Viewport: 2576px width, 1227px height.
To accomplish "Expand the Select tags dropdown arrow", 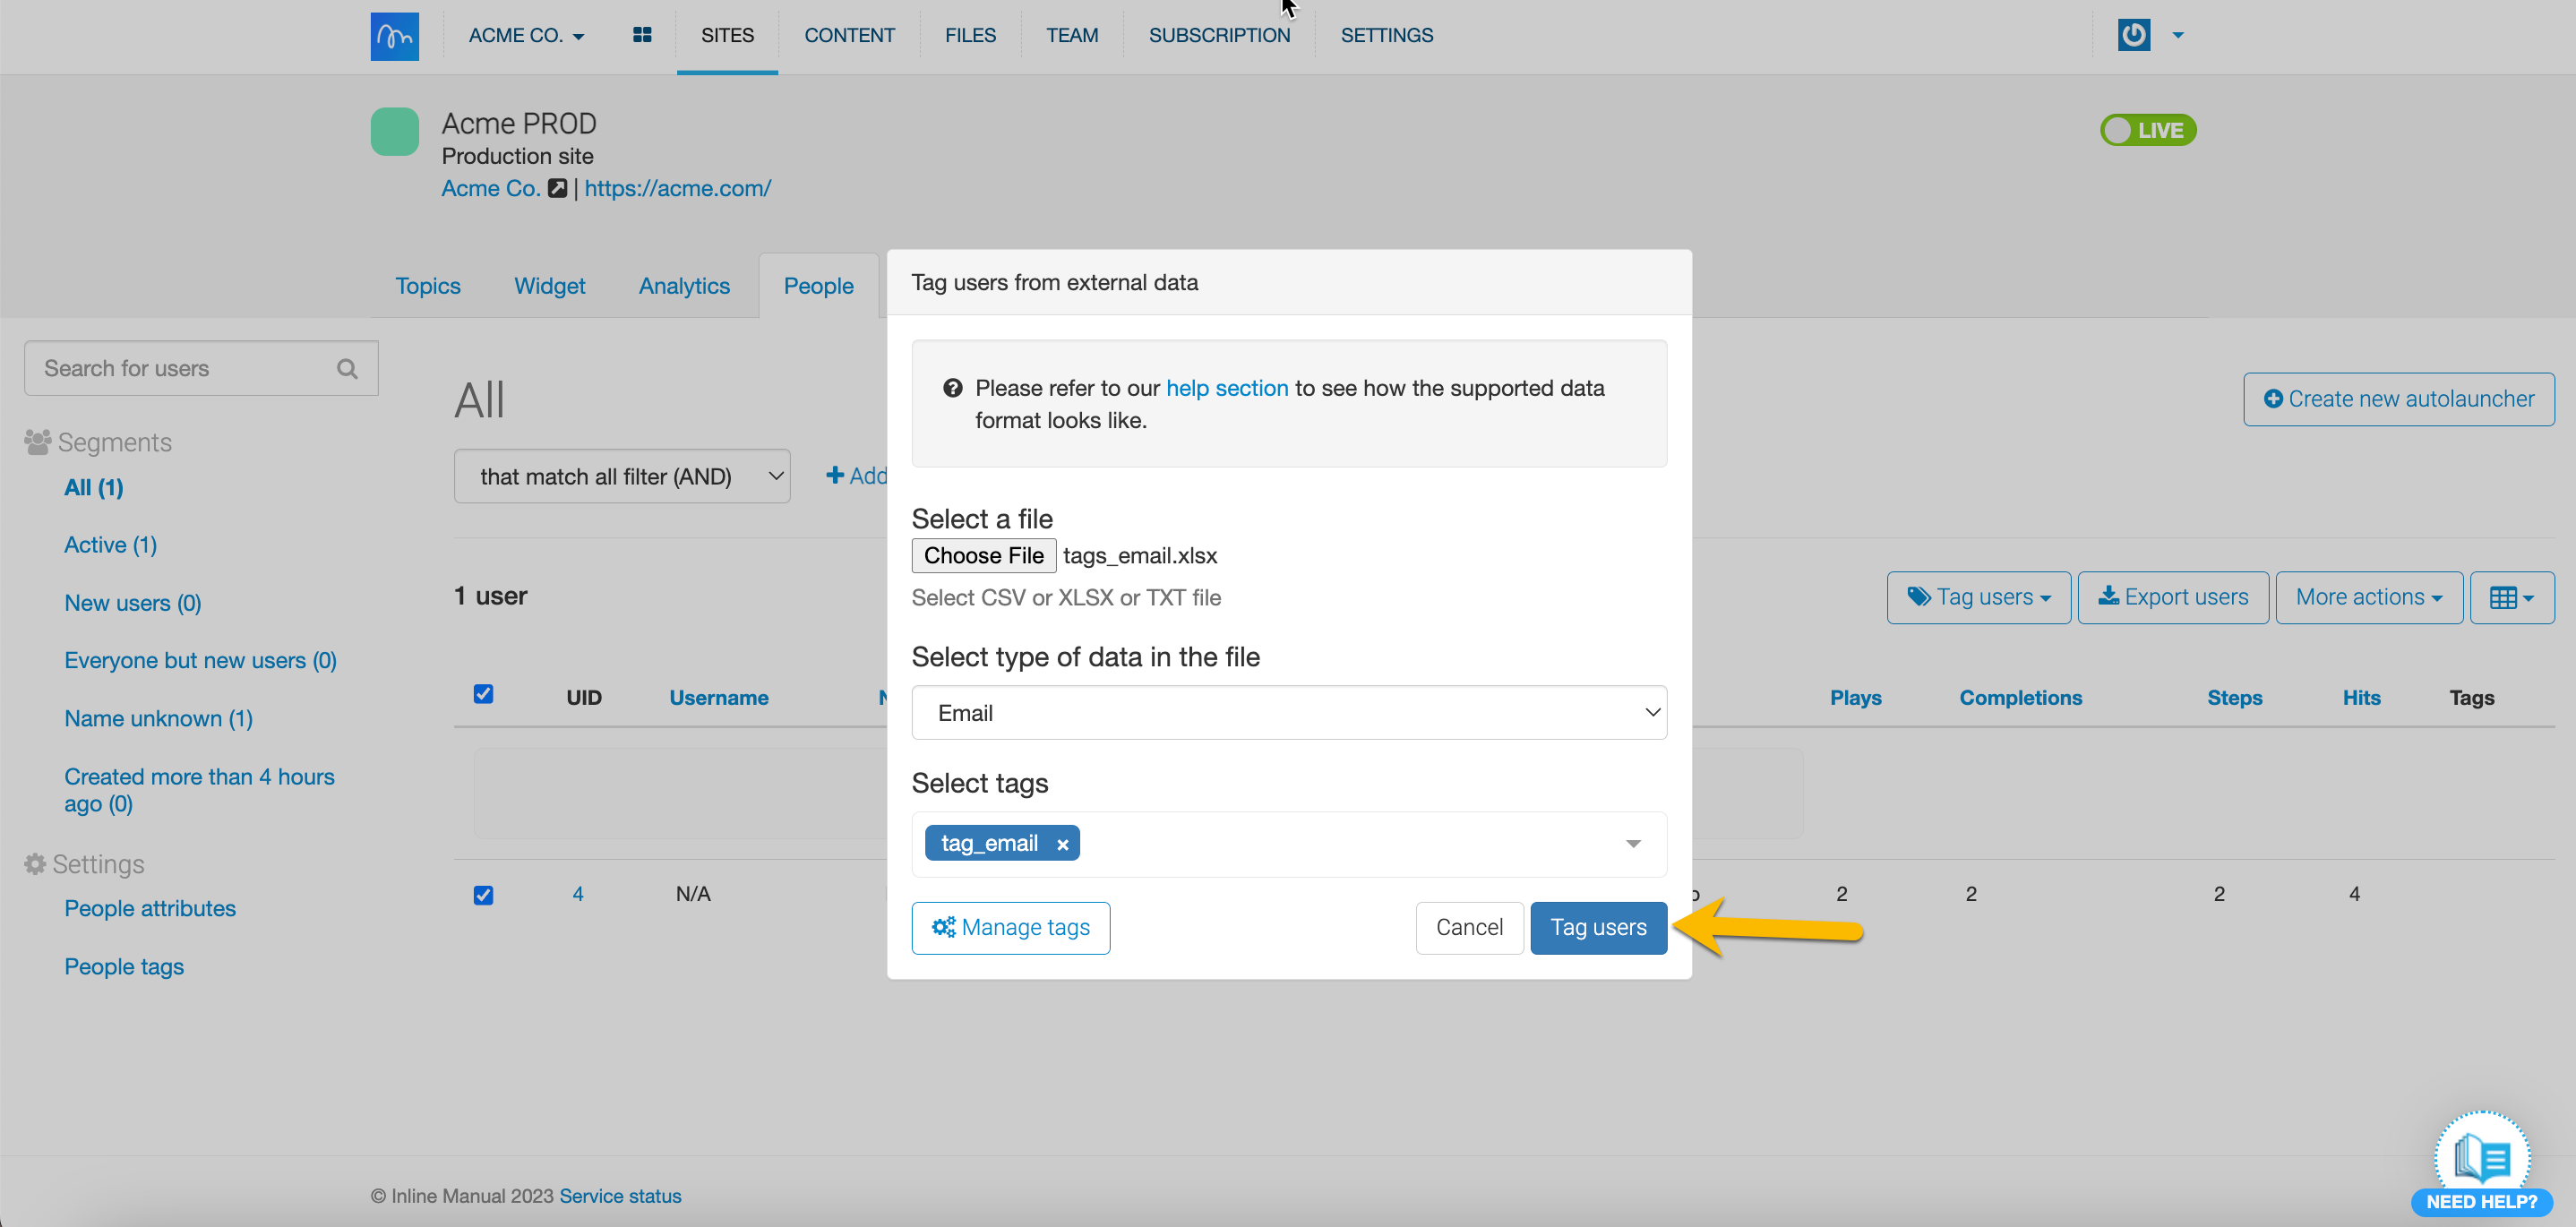I will [1632, 843].
